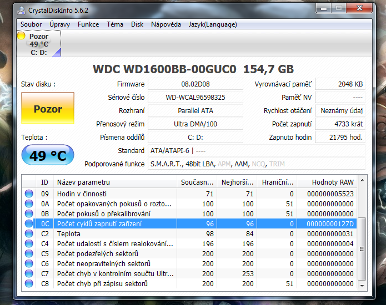Click RAW value 000000000004
Image resolution: width=386 pixels, height=305 pixels.
pyautogui.click(x=330, y=243)
